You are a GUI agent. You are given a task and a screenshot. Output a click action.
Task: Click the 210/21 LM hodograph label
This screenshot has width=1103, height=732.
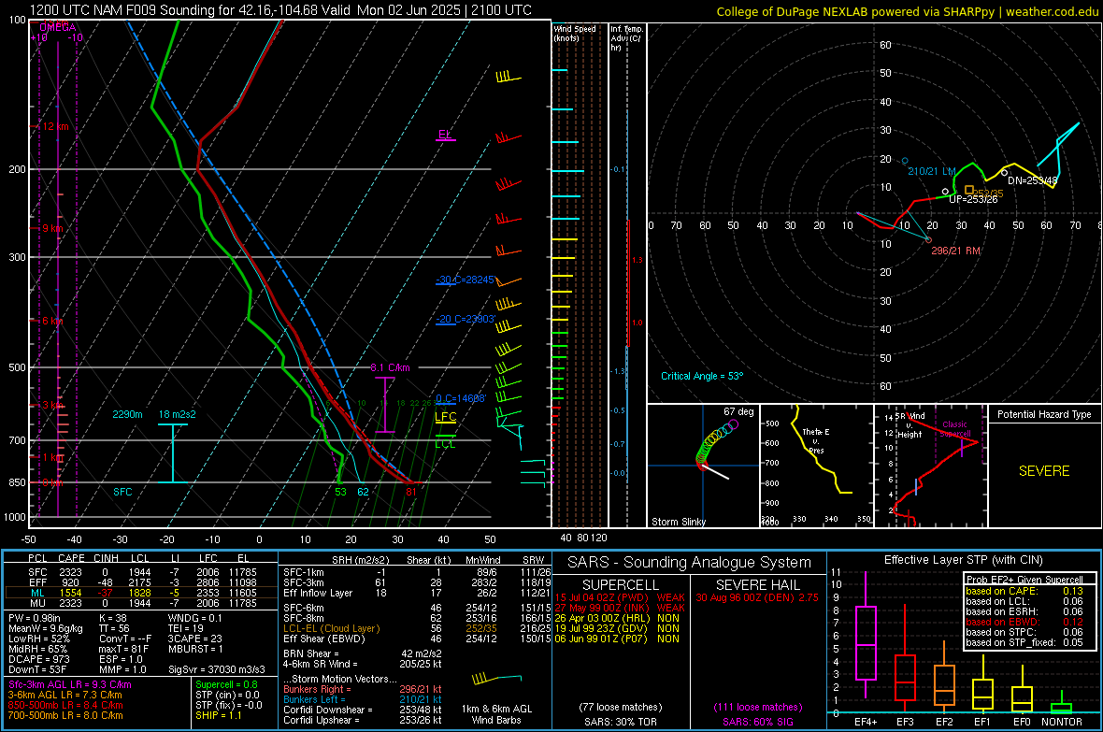click(x=931, y=171)
